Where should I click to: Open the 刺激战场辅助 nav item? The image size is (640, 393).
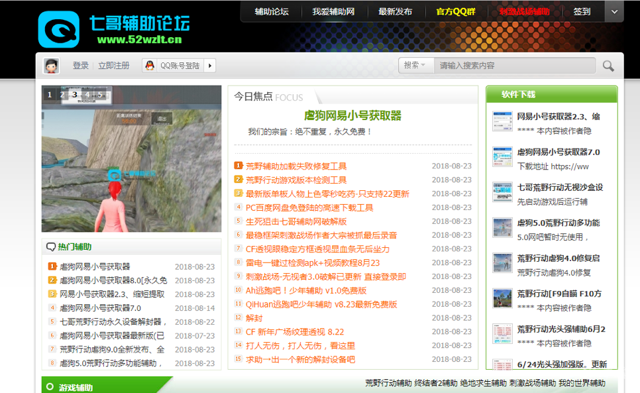[x=525, y=12]
